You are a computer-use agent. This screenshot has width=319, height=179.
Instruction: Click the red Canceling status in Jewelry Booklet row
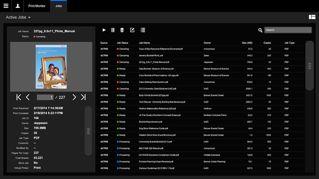(123, 56)
